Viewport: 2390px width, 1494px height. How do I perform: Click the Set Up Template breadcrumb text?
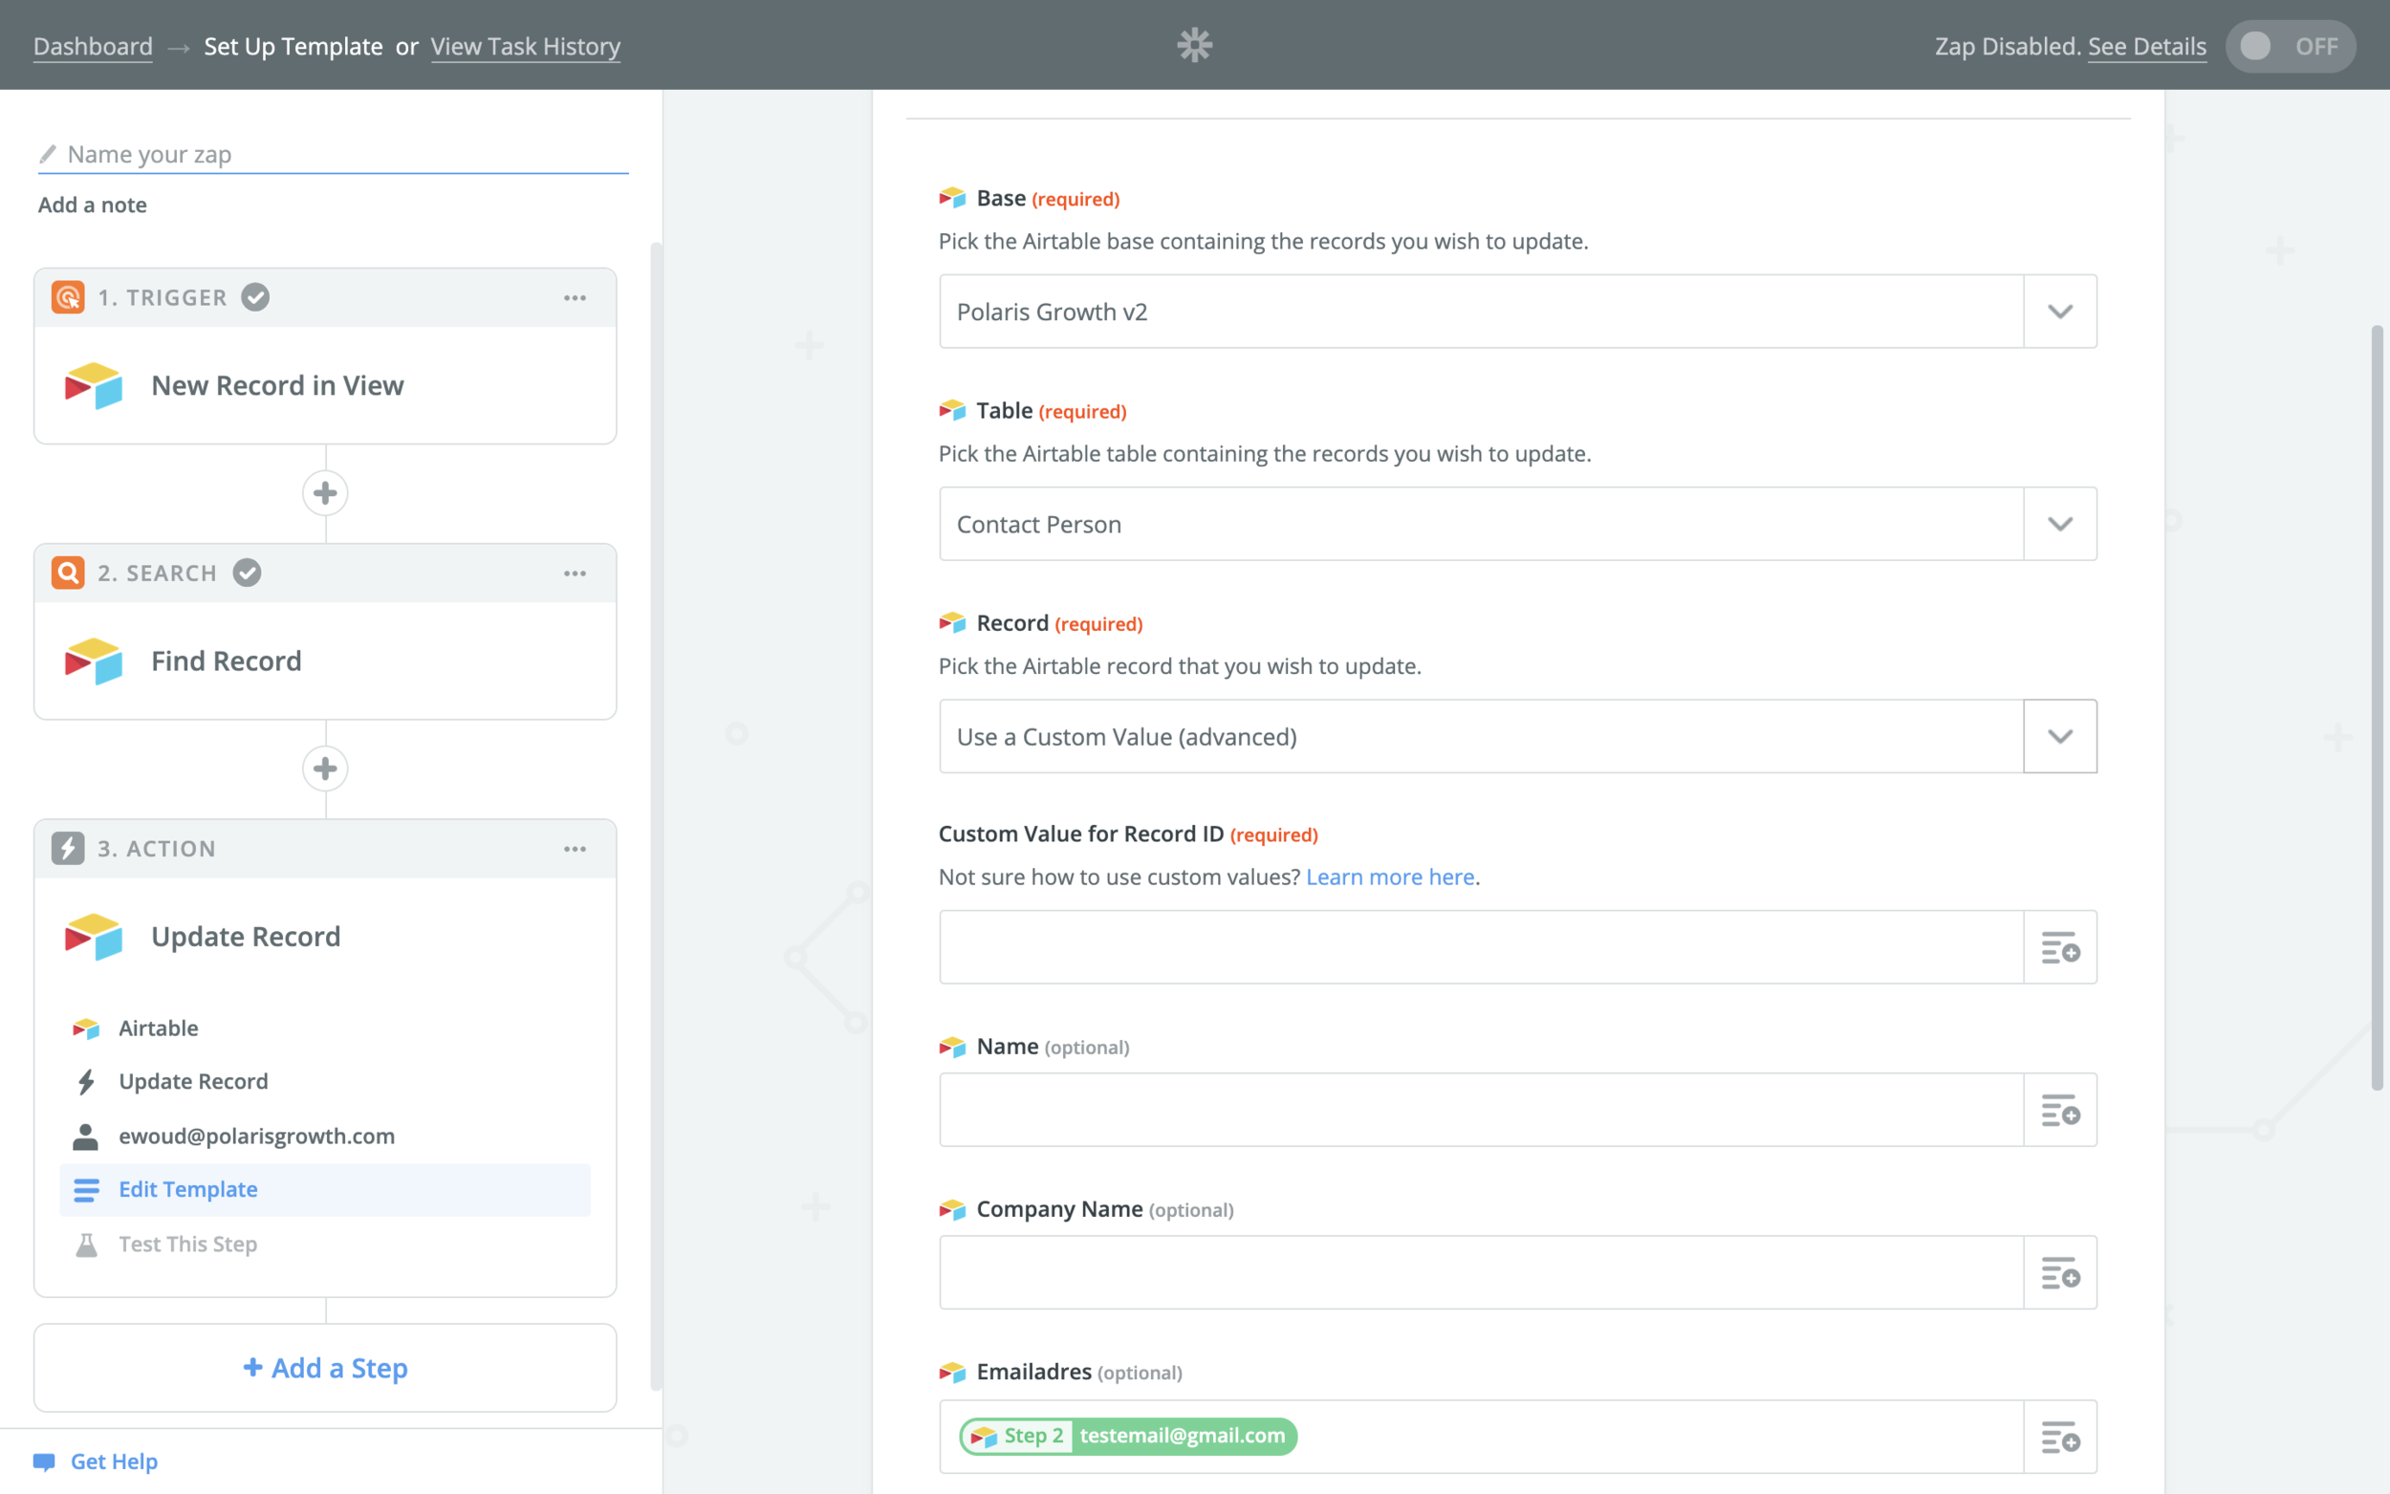point(293,47)
